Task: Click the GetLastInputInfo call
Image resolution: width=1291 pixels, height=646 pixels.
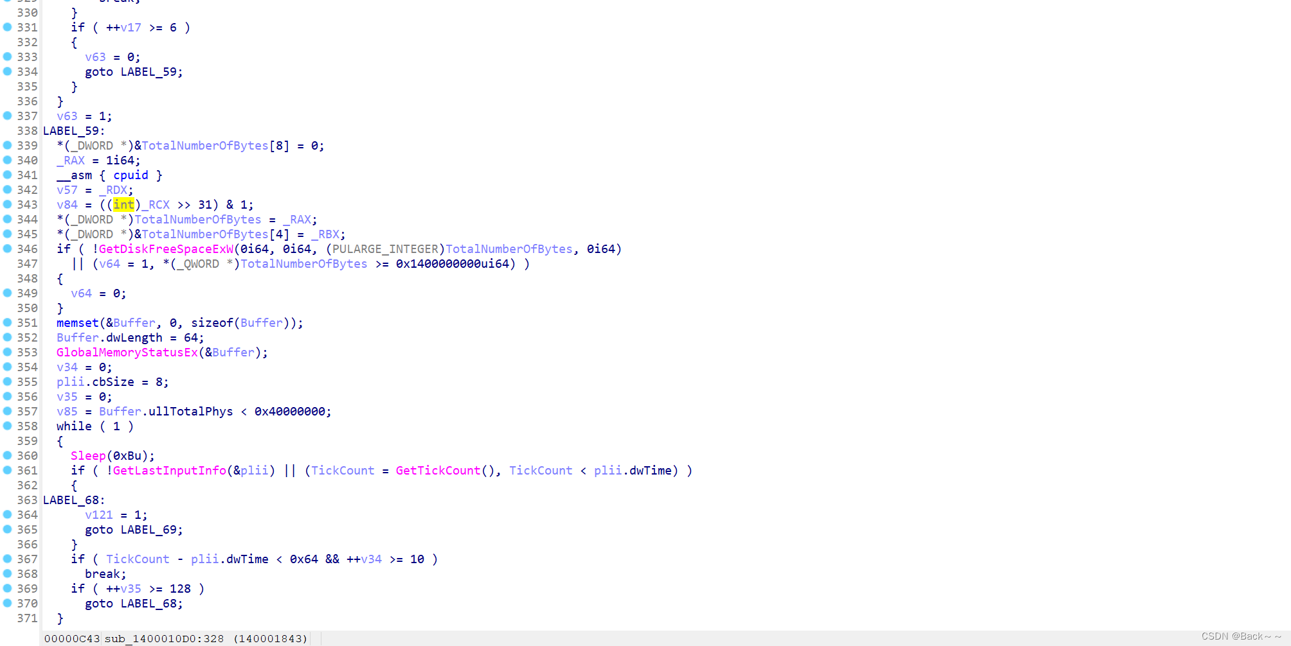Action: (170, 471)
